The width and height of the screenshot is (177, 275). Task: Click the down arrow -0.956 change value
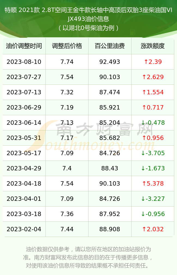(153, 214)
